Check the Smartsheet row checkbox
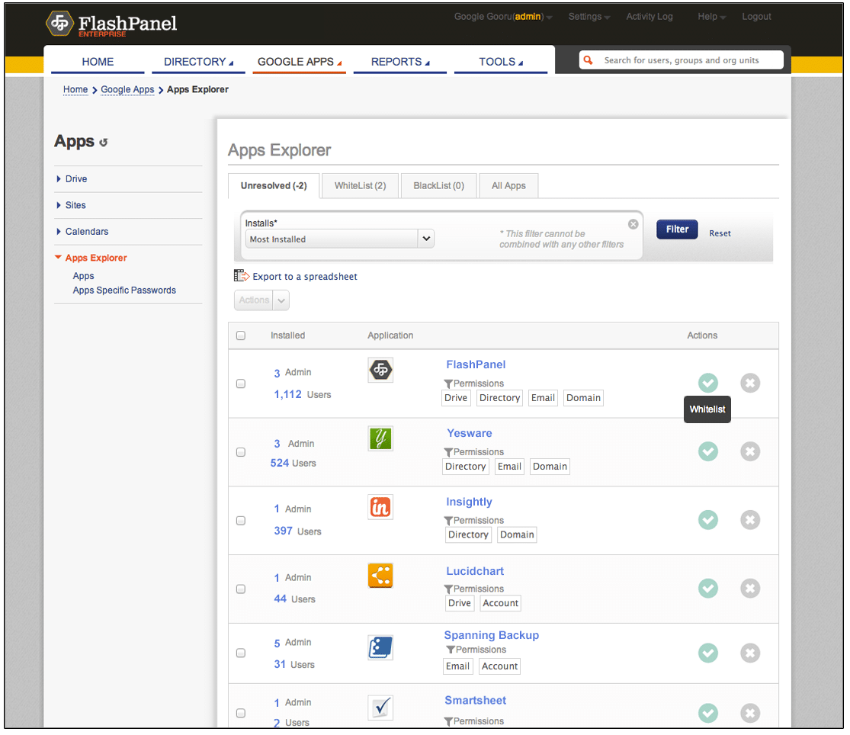This screenshot has height=735, width=850. coord(241,714)
